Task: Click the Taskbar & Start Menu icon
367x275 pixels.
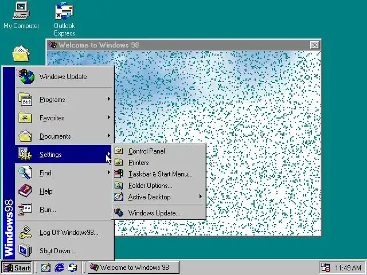Action: pyautogui.click(x=119, y=174)
